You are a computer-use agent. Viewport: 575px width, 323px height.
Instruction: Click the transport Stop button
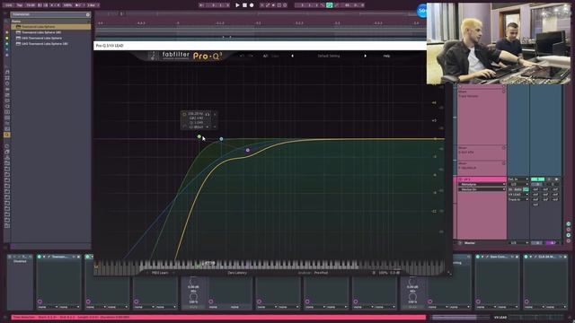pyautogui.click(x=244, y=5)
